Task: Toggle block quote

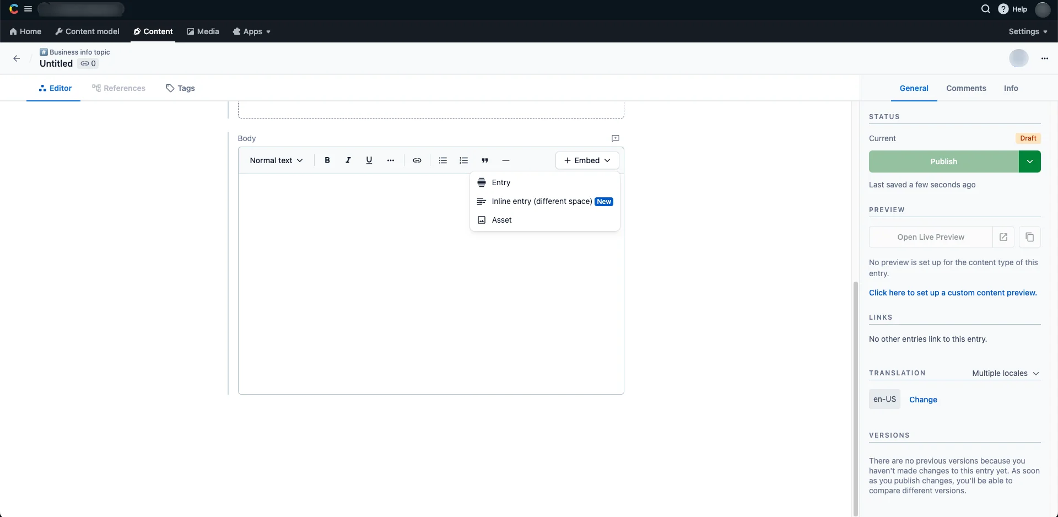Action: pos(485,160)
